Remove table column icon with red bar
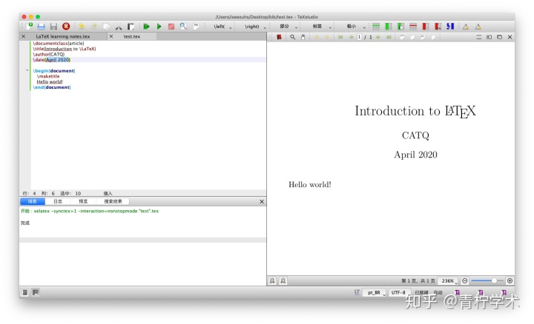This screenshot has height=324, width=534. tap(426, 26)
